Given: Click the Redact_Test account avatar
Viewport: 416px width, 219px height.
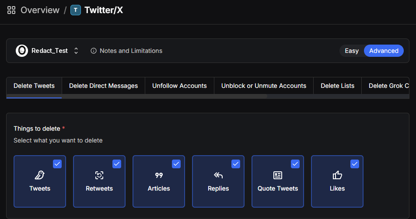Looking at the screenshot, I should click(22, 51).
